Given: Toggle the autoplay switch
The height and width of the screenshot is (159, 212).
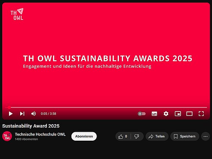Looking at the screenshot, I should pyautogui.click(x=142, y=114).
